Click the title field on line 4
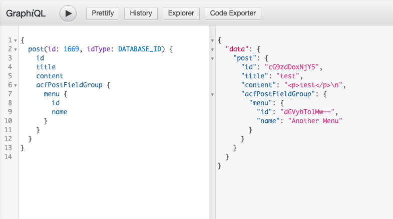 (46, 67)
